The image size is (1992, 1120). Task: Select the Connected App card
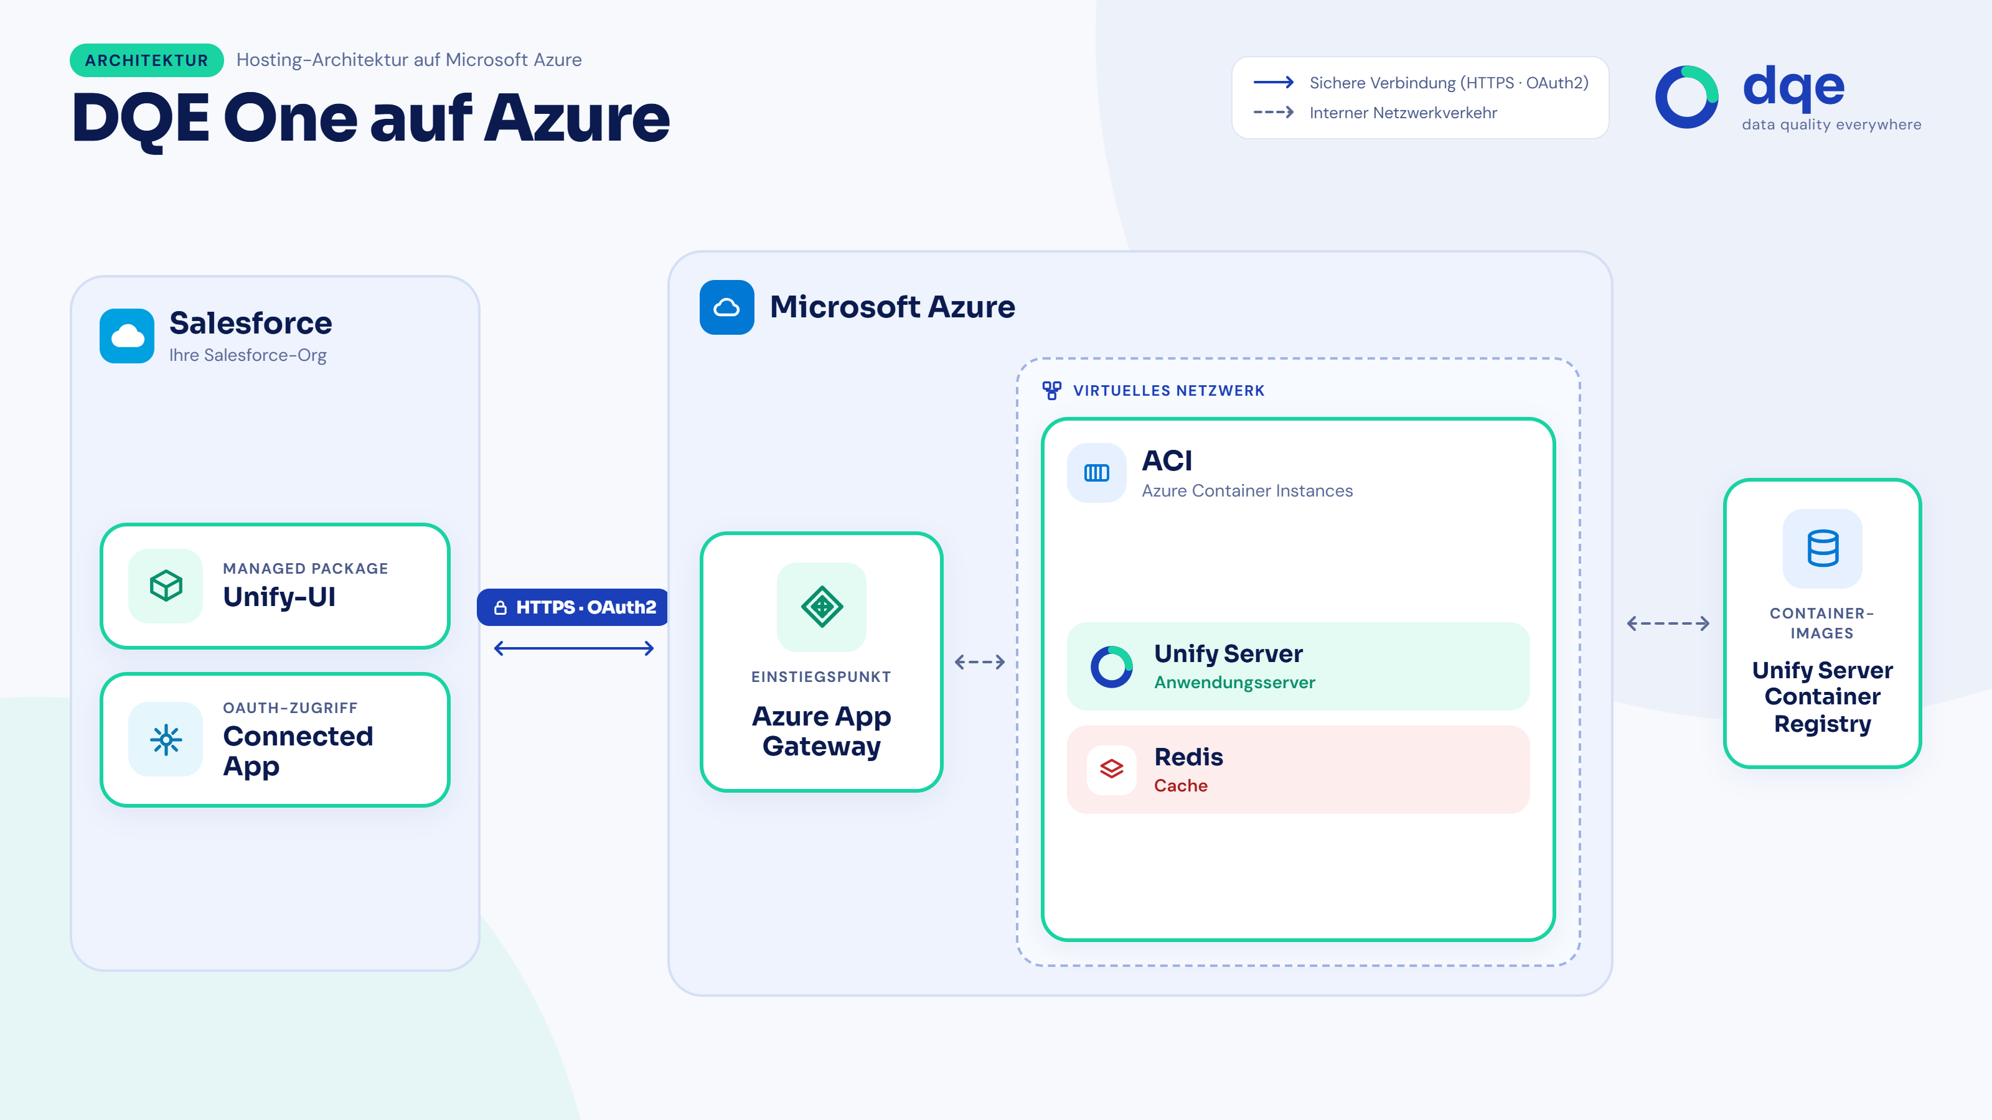click(x=275, y=740)
